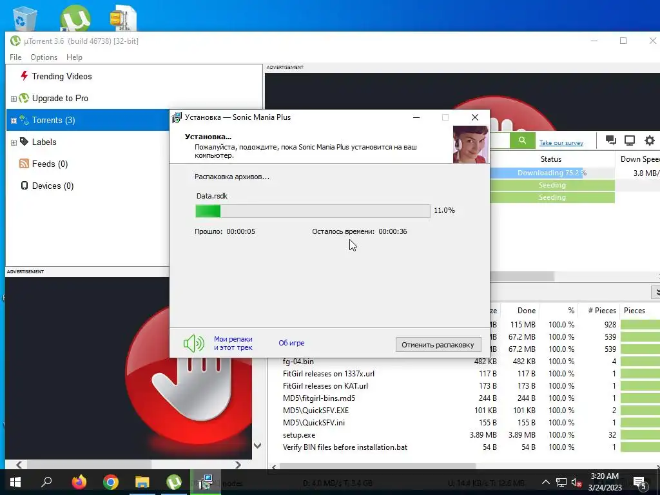Select Trending Videos in the sidebar
The height and width of the screenshot is (495, 660).
click(61, 76)
